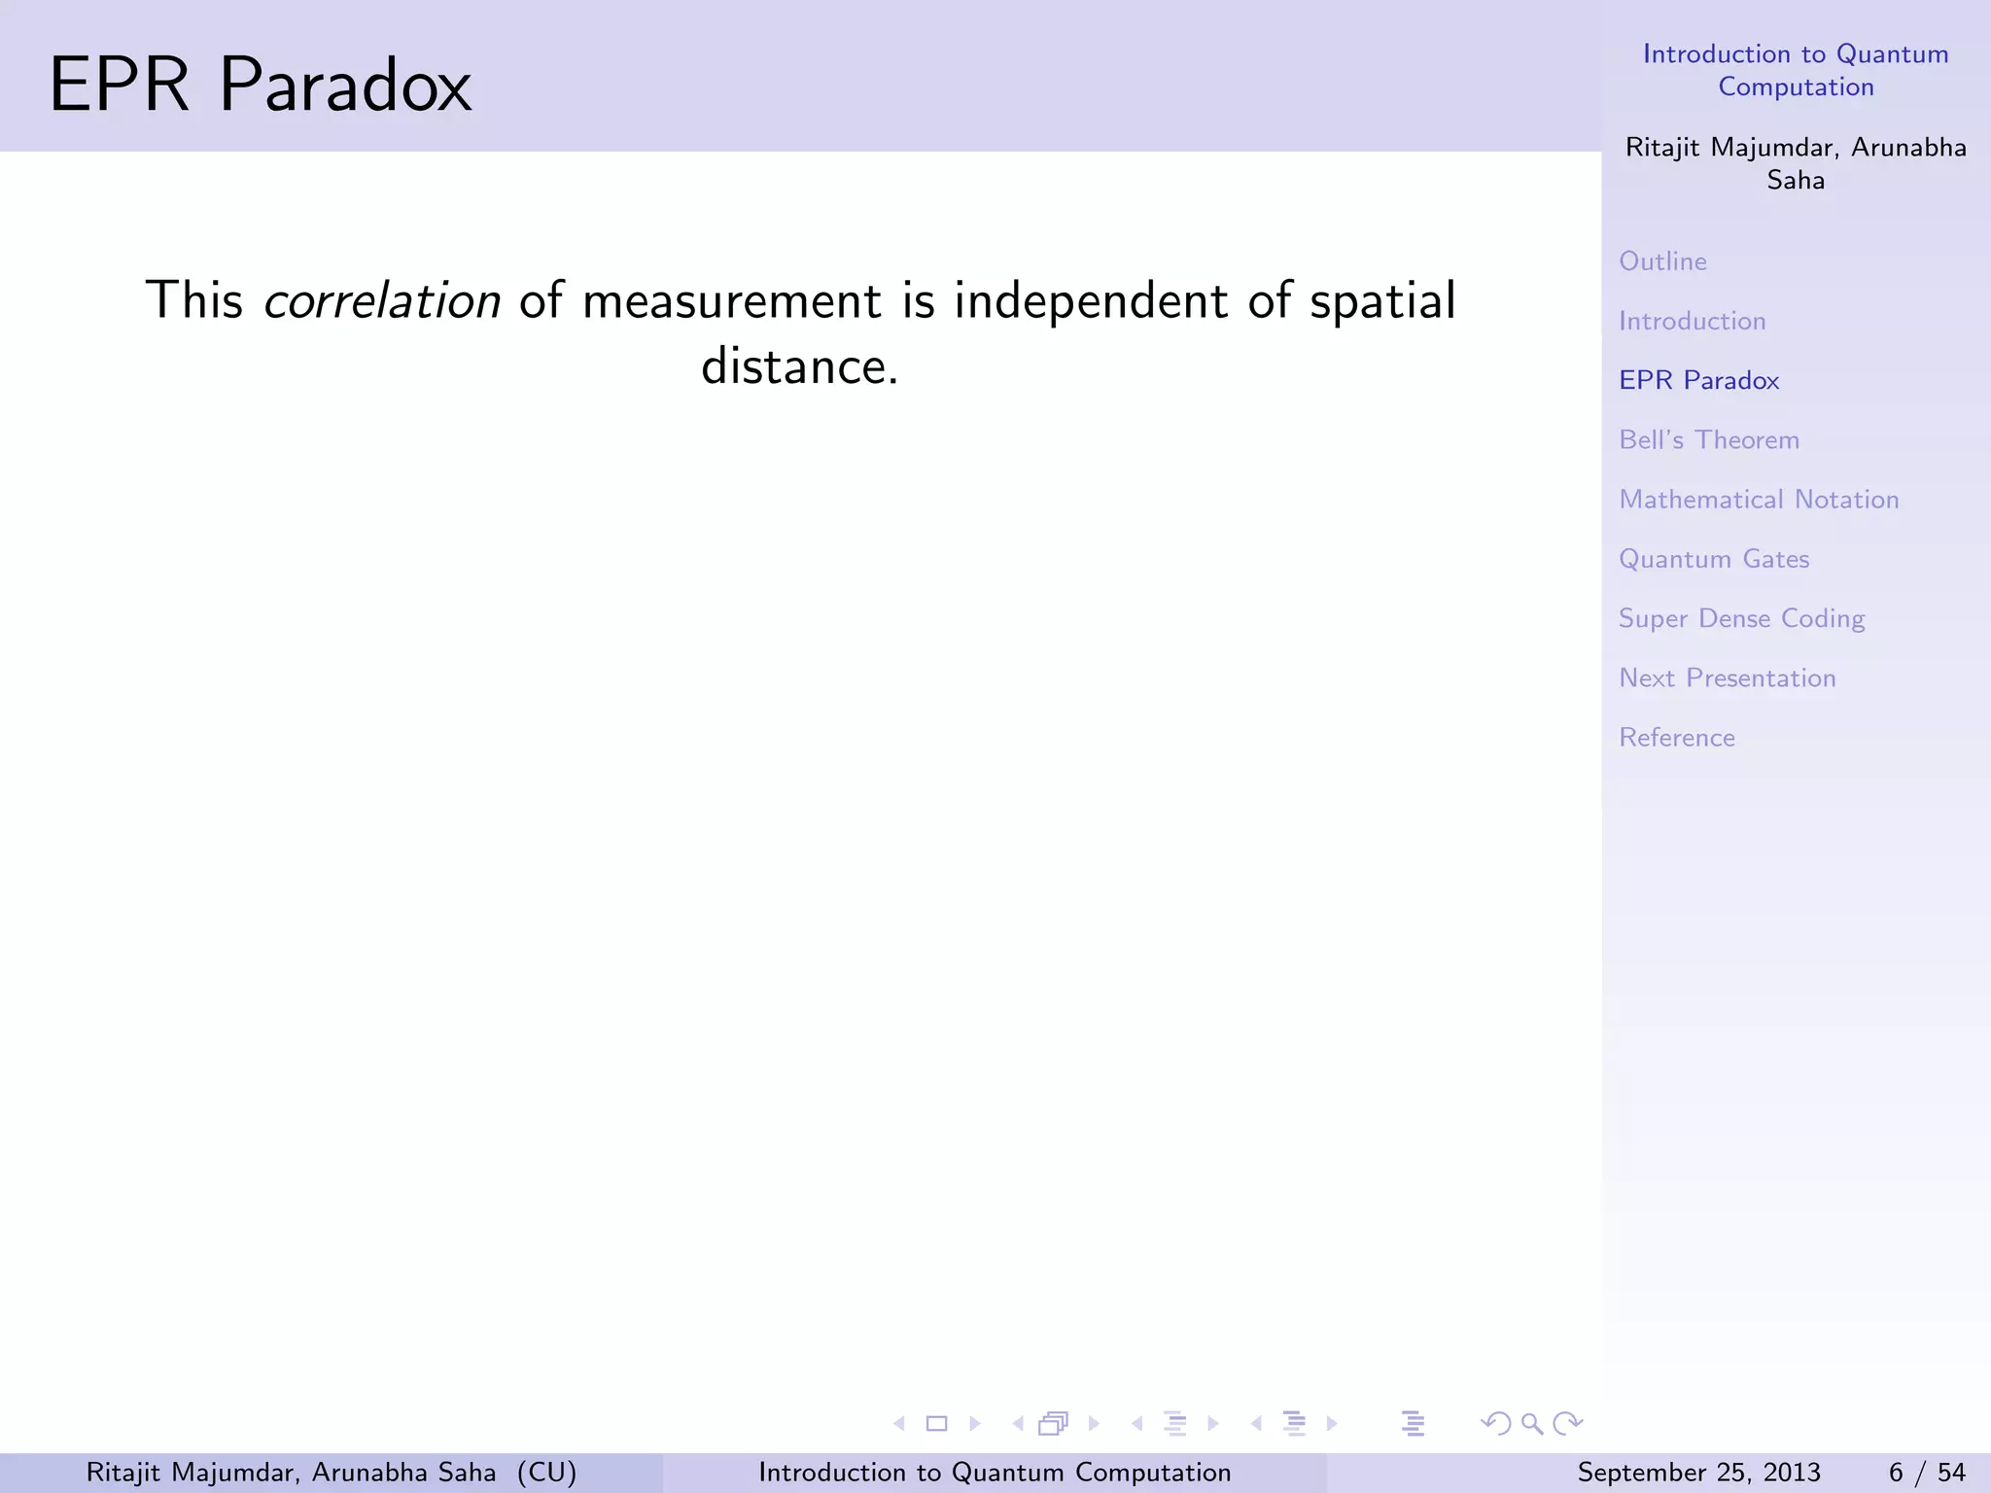Jump to Bell's Theorem section
The height and width of the screenshot is (1493, 1991).
coord(1709,439)
